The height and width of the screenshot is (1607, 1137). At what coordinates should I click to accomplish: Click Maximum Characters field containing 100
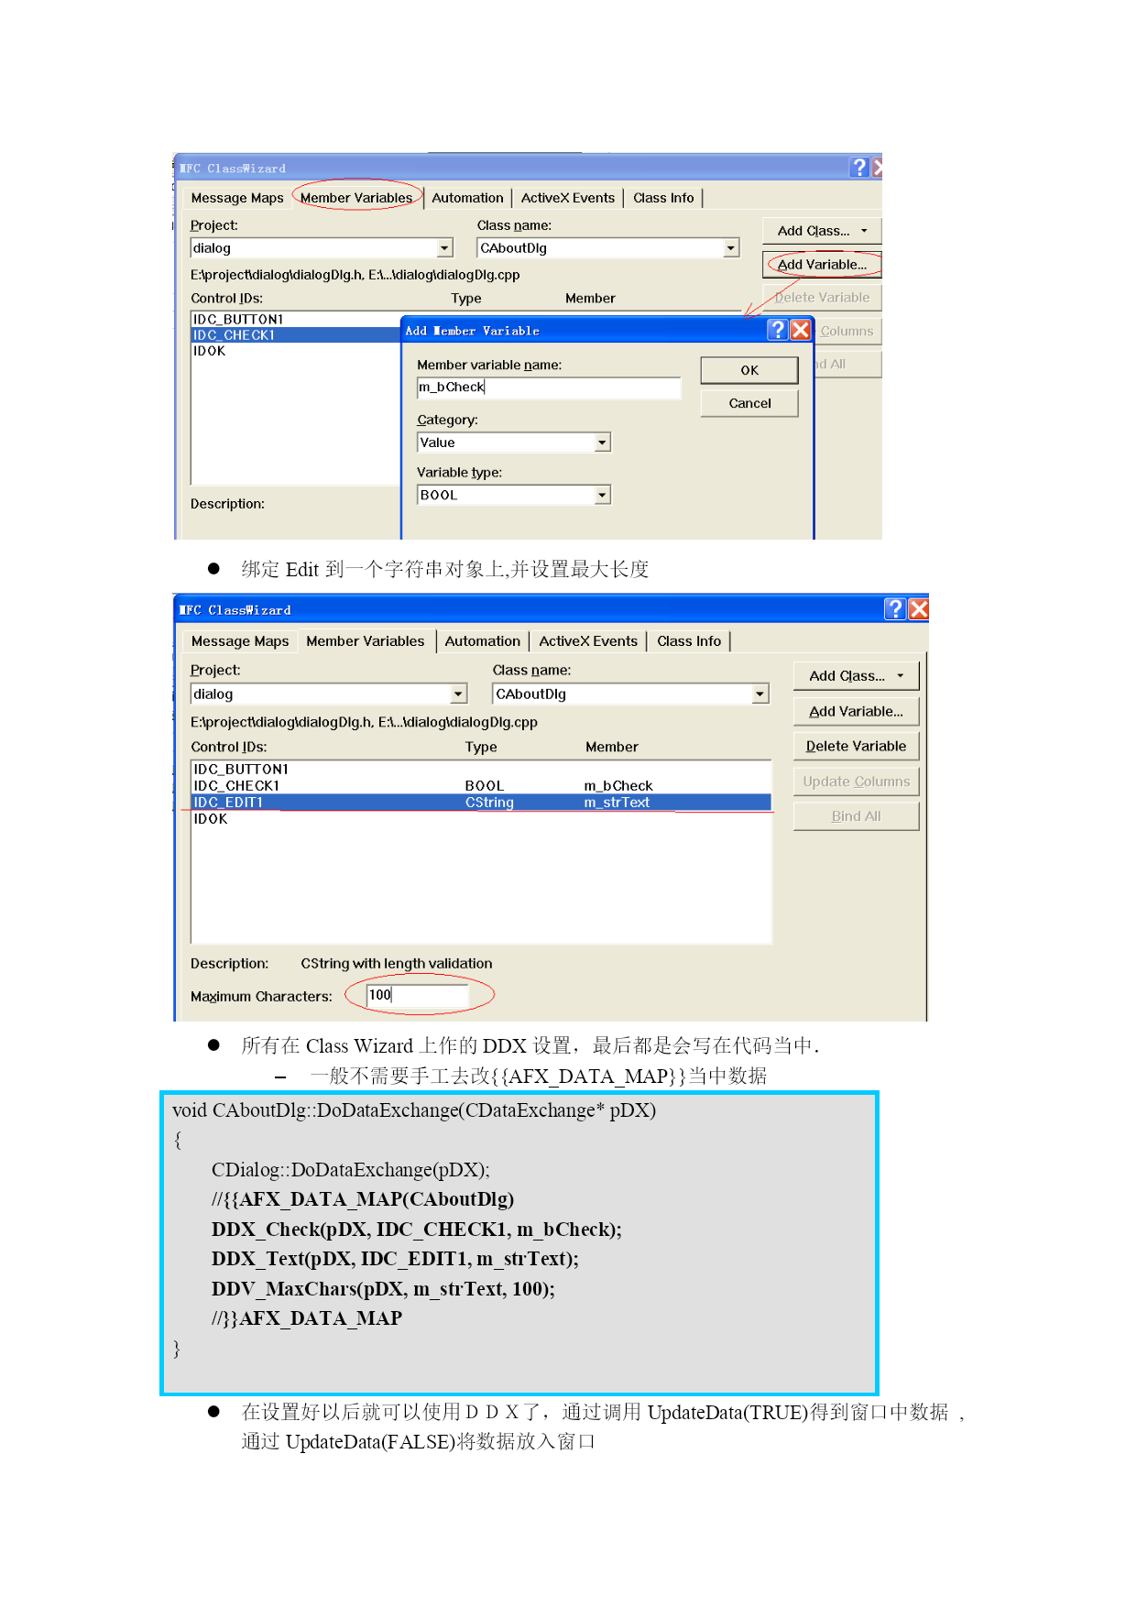tap(417, 995)
